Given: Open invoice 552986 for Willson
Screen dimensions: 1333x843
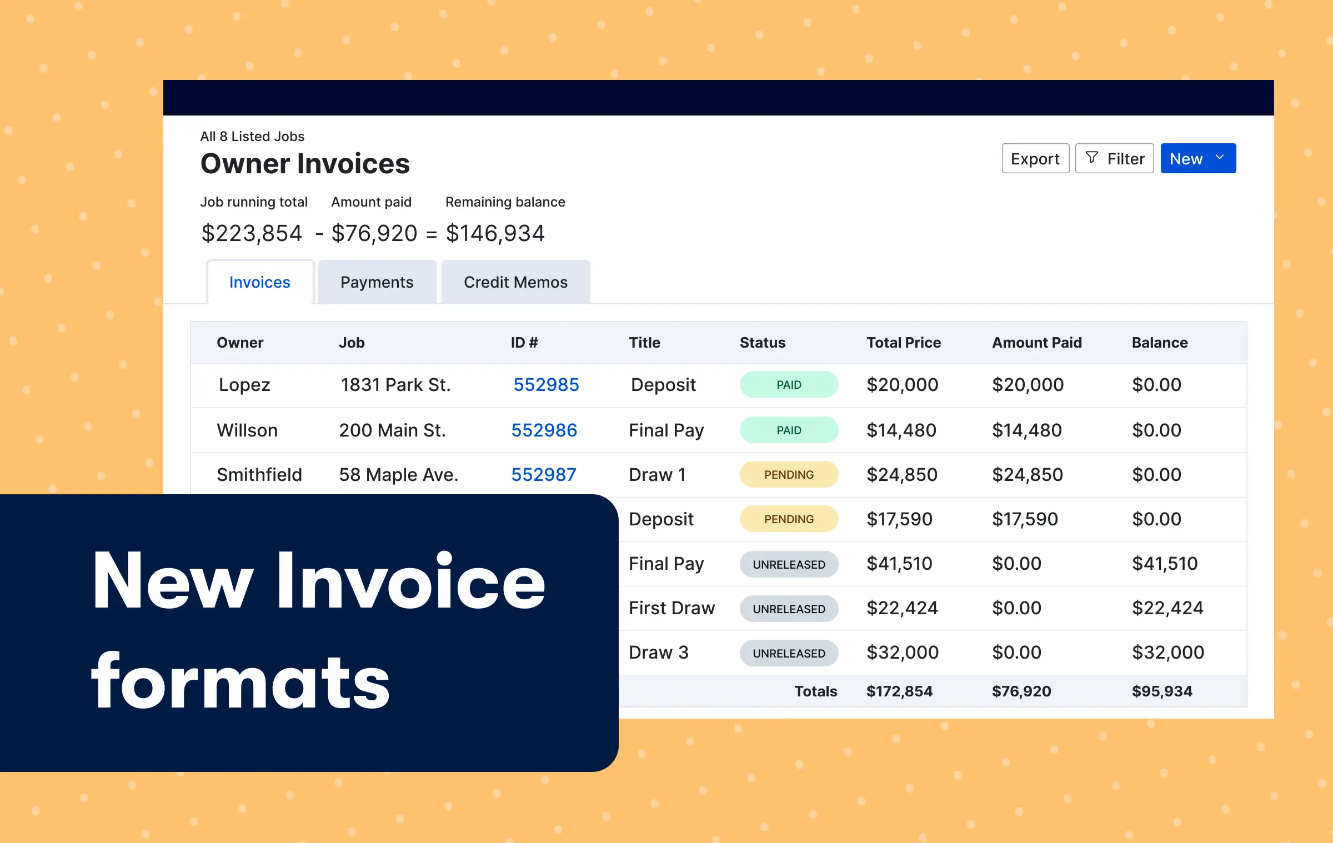Looking at the screenshot, I should [544, 430].
